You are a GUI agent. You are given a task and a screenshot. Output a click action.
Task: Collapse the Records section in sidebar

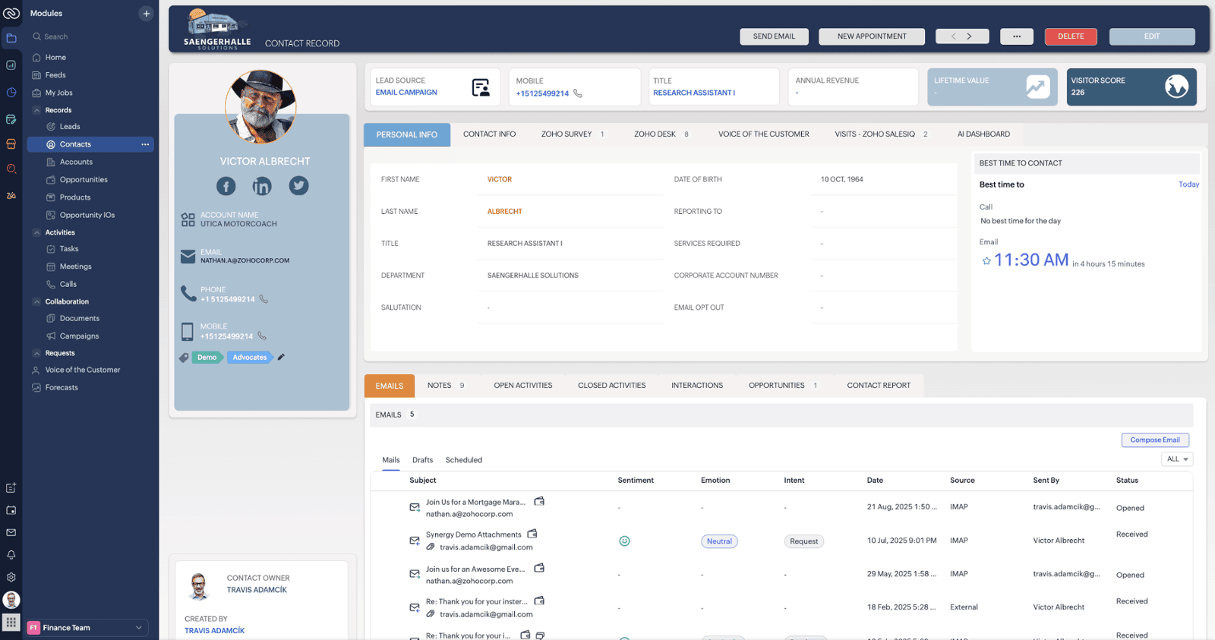[36, 110]
